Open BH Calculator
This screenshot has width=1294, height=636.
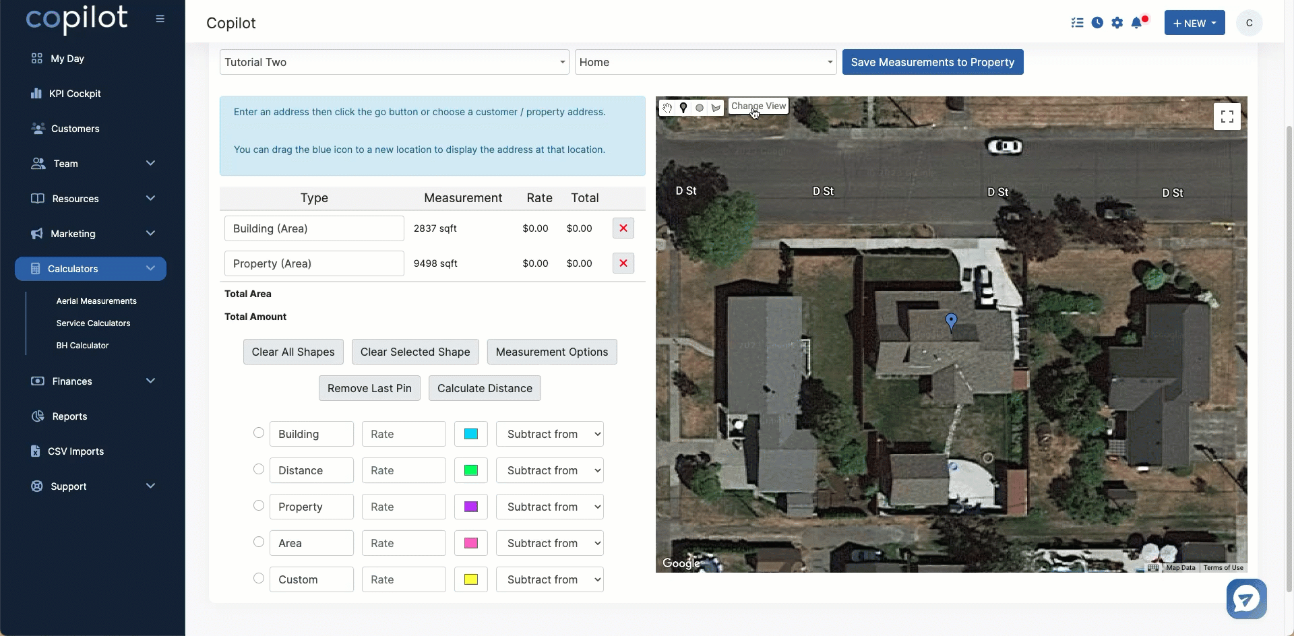coord(82,346)
